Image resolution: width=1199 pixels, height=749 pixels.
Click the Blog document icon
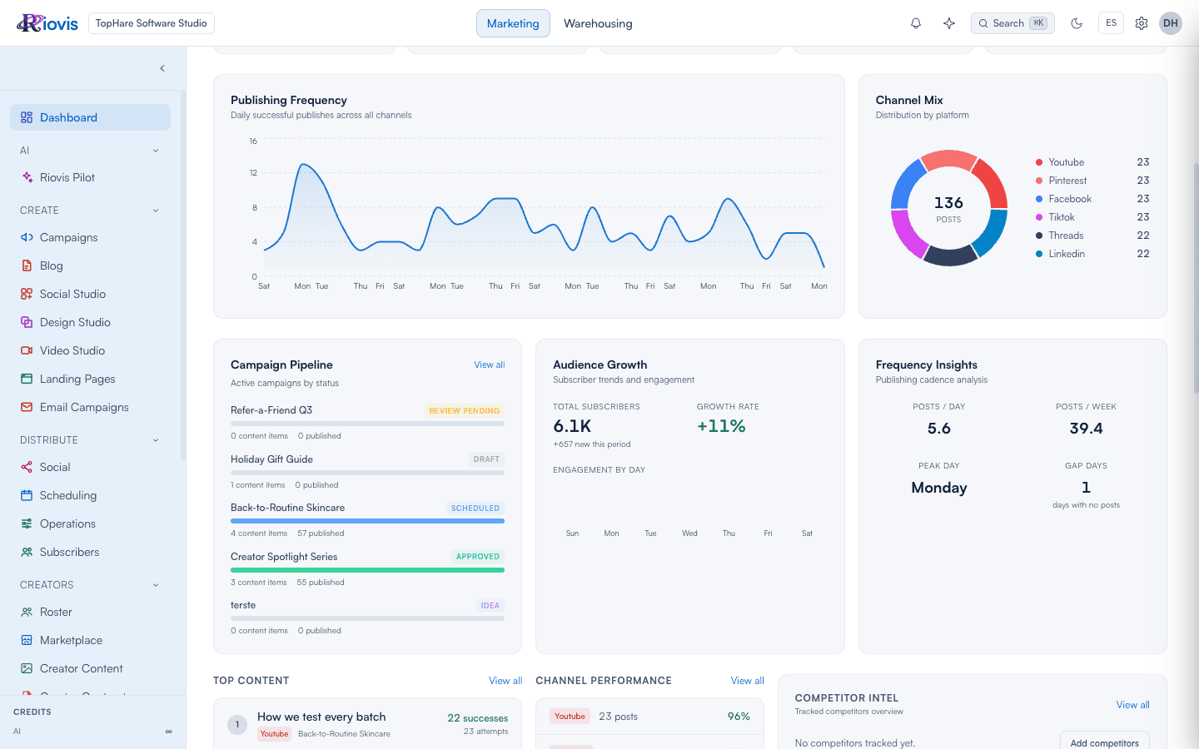tap(27, 265)
